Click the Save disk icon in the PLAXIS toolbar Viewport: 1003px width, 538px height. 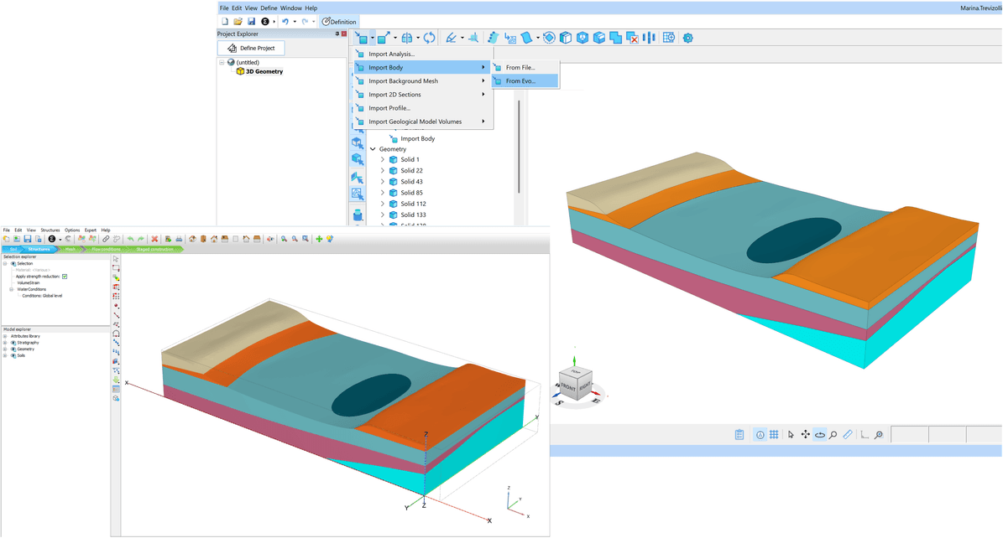[x=28, y=239]
